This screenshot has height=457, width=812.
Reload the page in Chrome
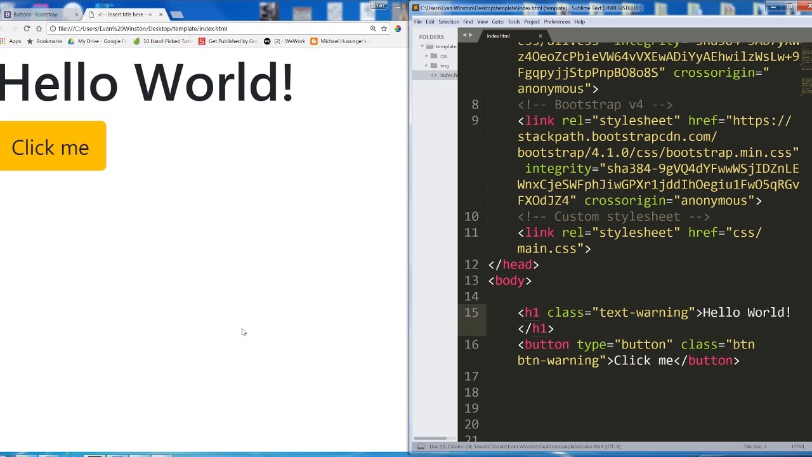[x=27, y=29]
